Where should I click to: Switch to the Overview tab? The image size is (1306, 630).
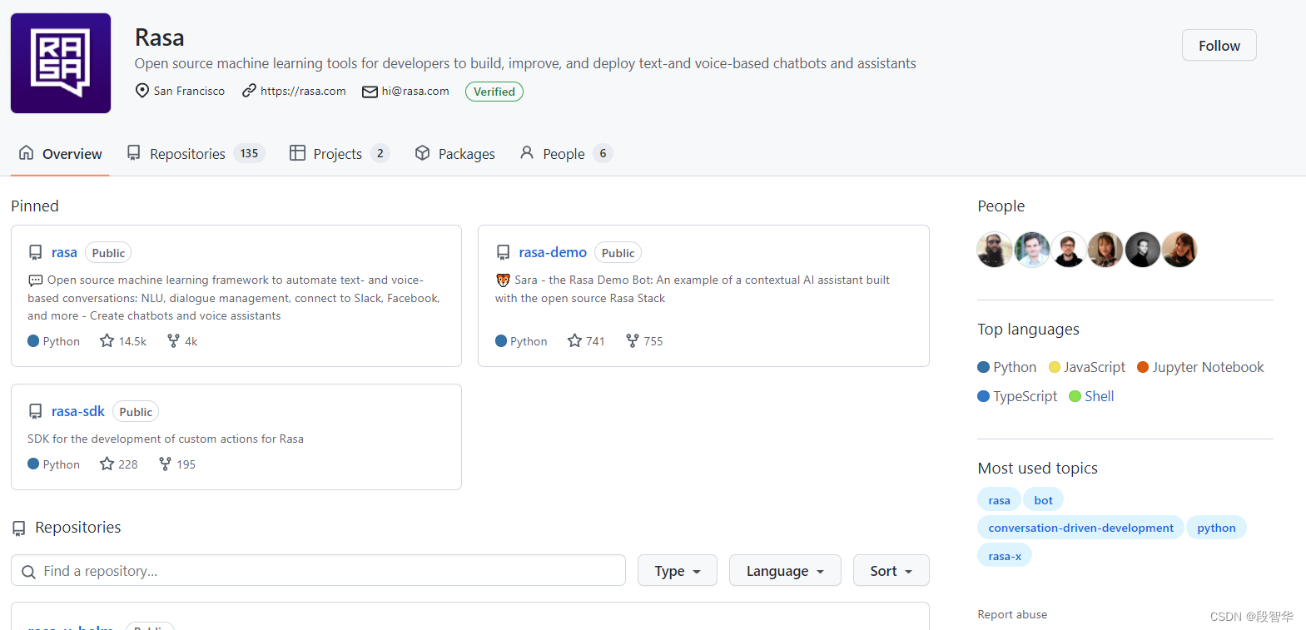(60, 154)
